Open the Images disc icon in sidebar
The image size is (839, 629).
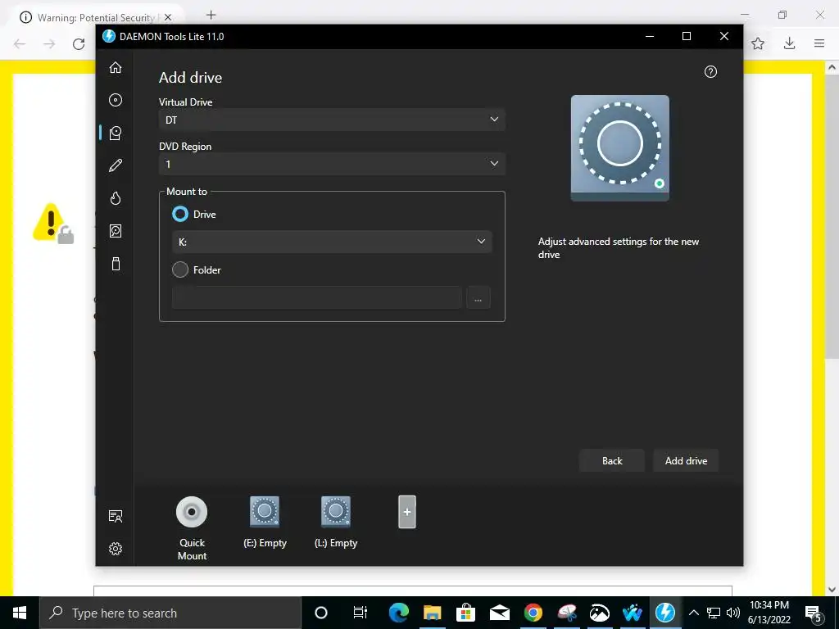pos(115,100)
